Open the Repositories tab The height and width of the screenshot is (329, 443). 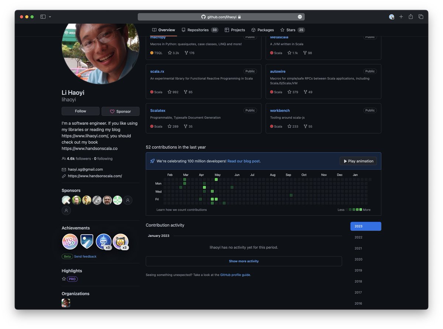point(200,30)
